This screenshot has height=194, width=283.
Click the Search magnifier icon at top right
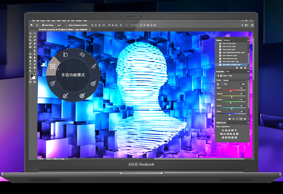242,25
